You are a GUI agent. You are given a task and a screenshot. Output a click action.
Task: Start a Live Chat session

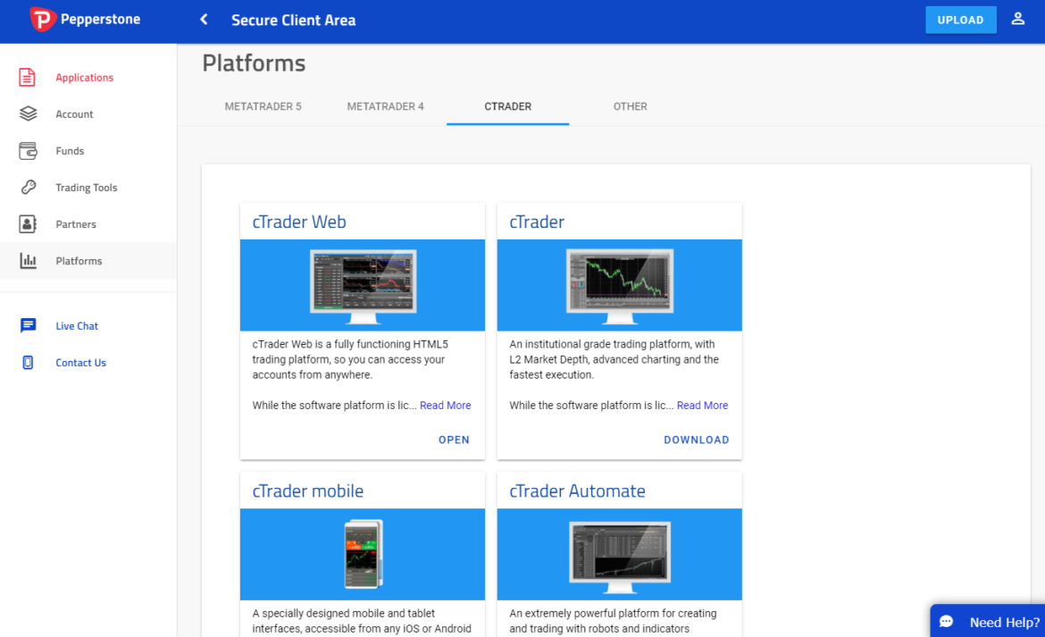point(75,325)
